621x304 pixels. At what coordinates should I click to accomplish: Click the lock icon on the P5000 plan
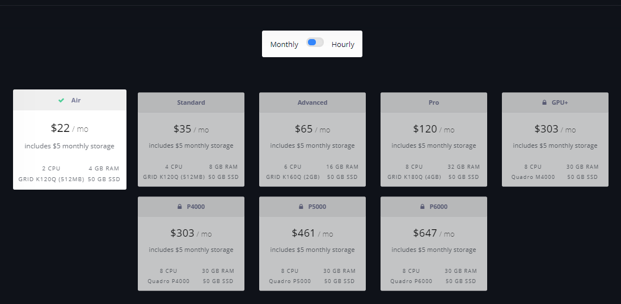tap(301, 207)
